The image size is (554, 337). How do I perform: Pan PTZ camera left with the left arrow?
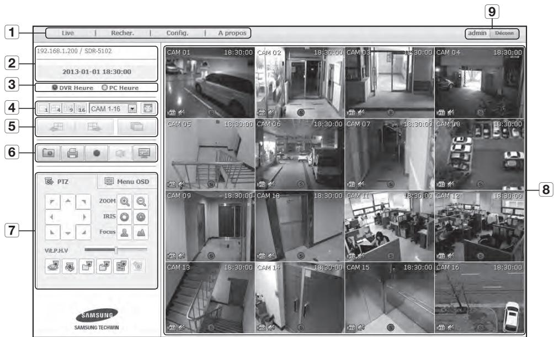coord(52,217)
